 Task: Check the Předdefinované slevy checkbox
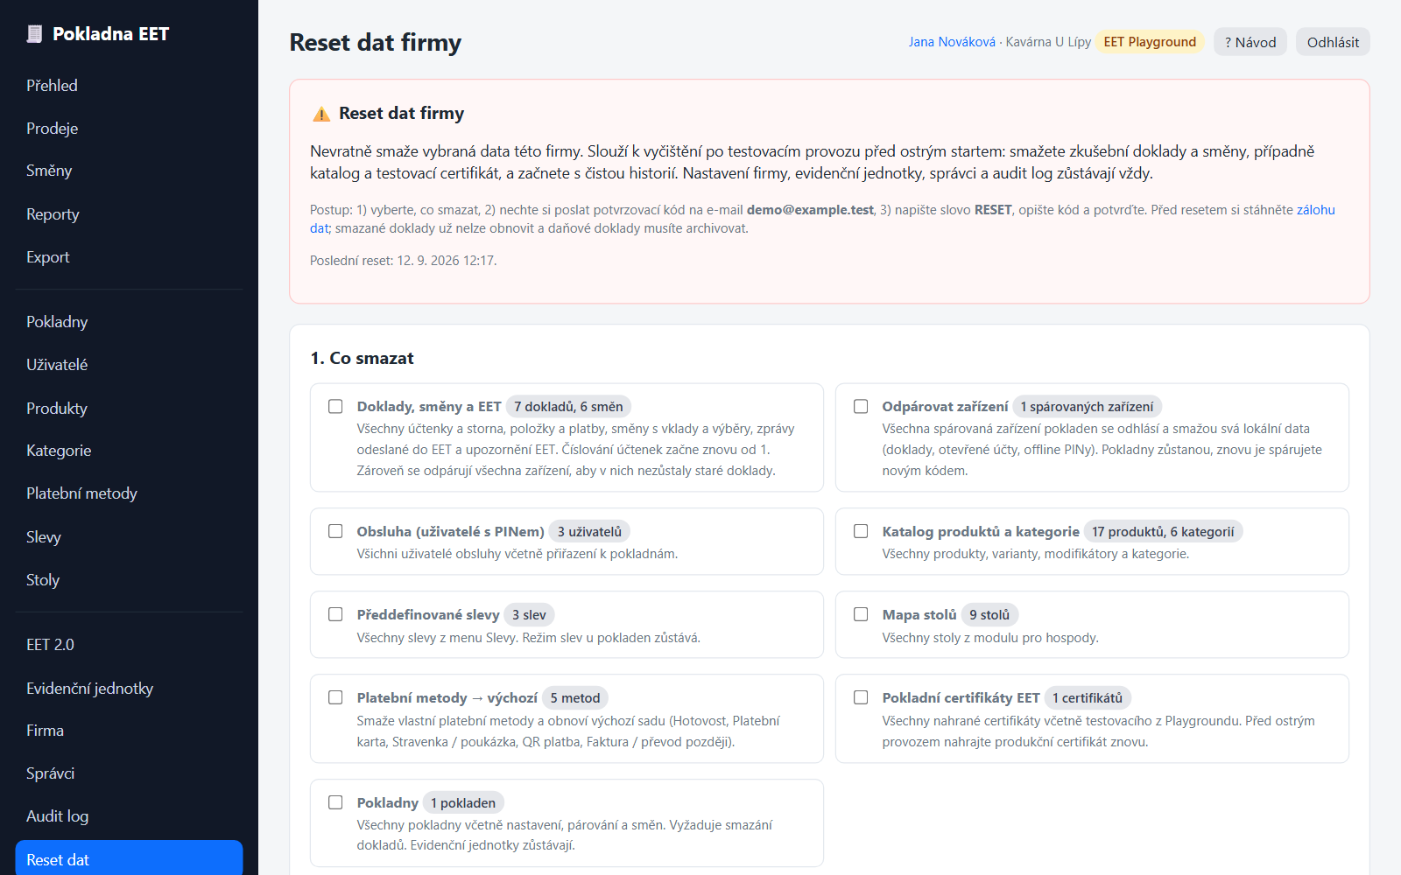tap(335, 614)
